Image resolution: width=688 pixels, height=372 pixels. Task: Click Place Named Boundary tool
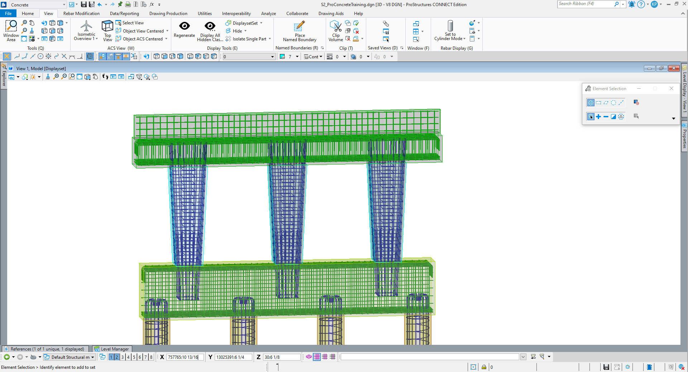[300, 31]
